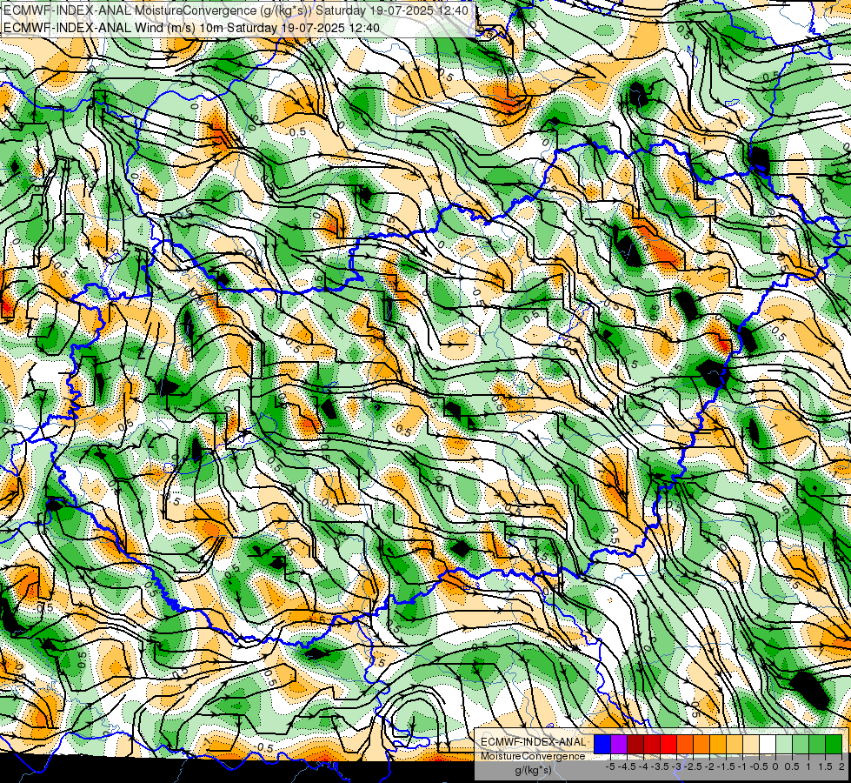Click the pale peach swatch left of -0.5
This screenshot has width=851, height=783.
(751, 744)
